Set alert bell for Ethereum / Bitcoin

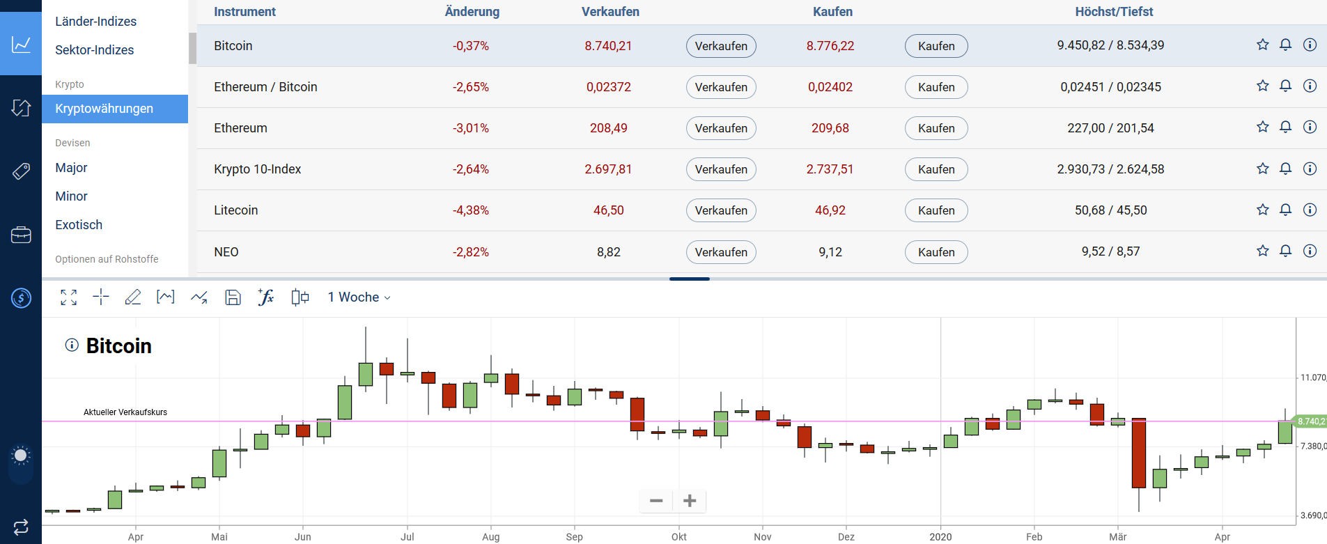(1286, 86)
